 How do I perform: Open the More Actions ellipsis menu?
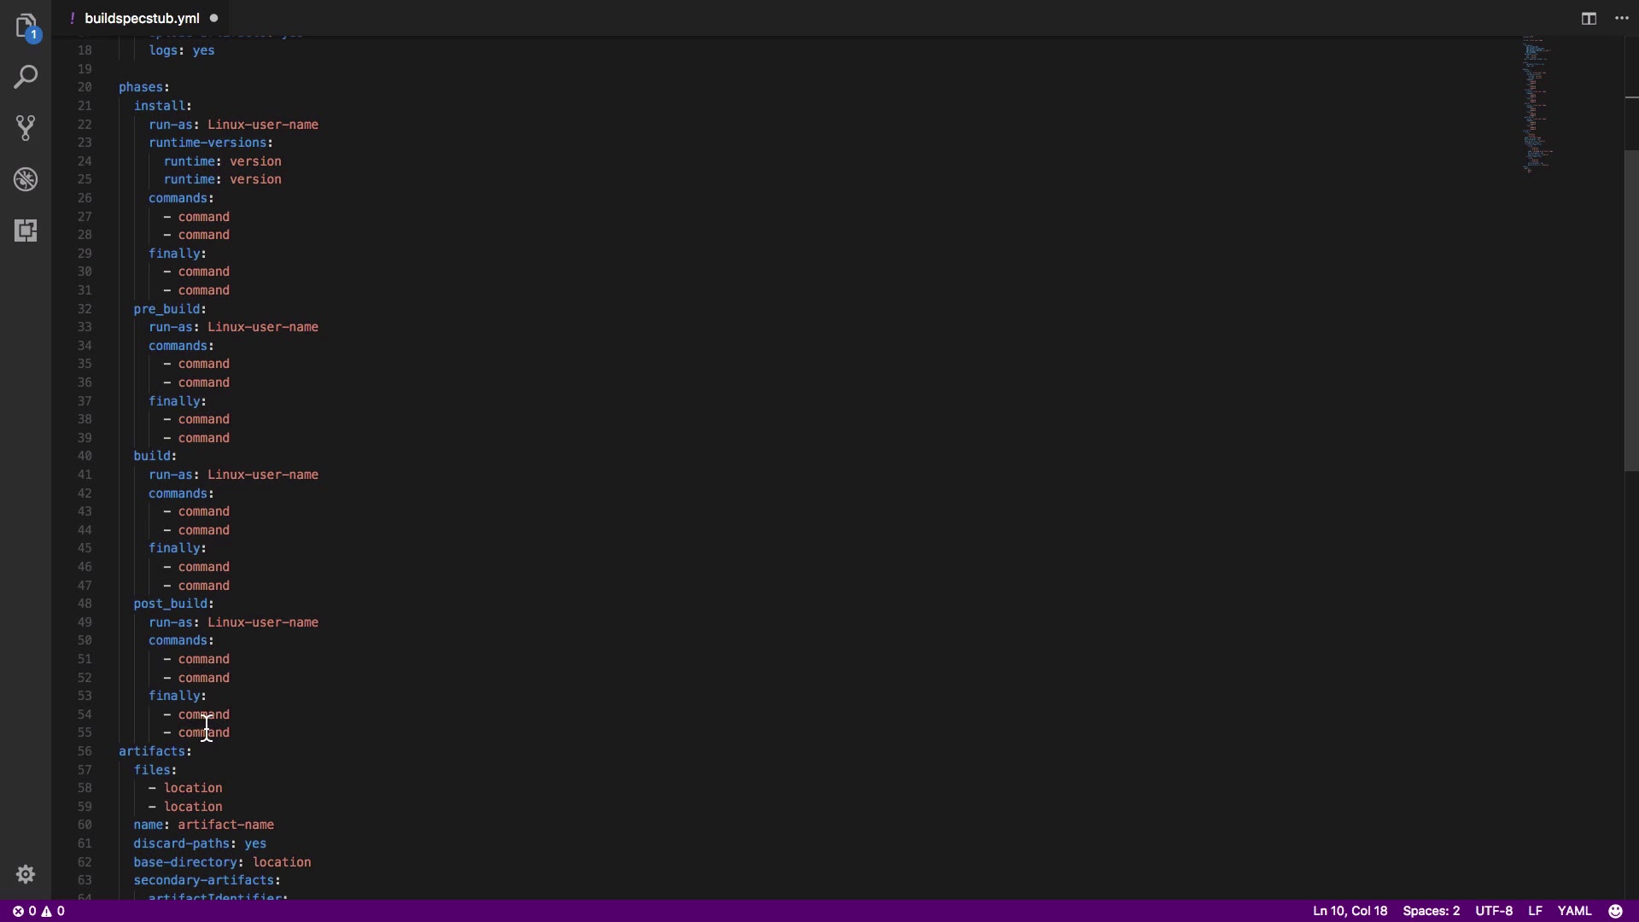click(1622, 18)
